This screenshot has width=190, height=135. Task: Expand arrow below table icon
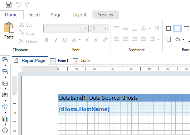pos(5,77)
